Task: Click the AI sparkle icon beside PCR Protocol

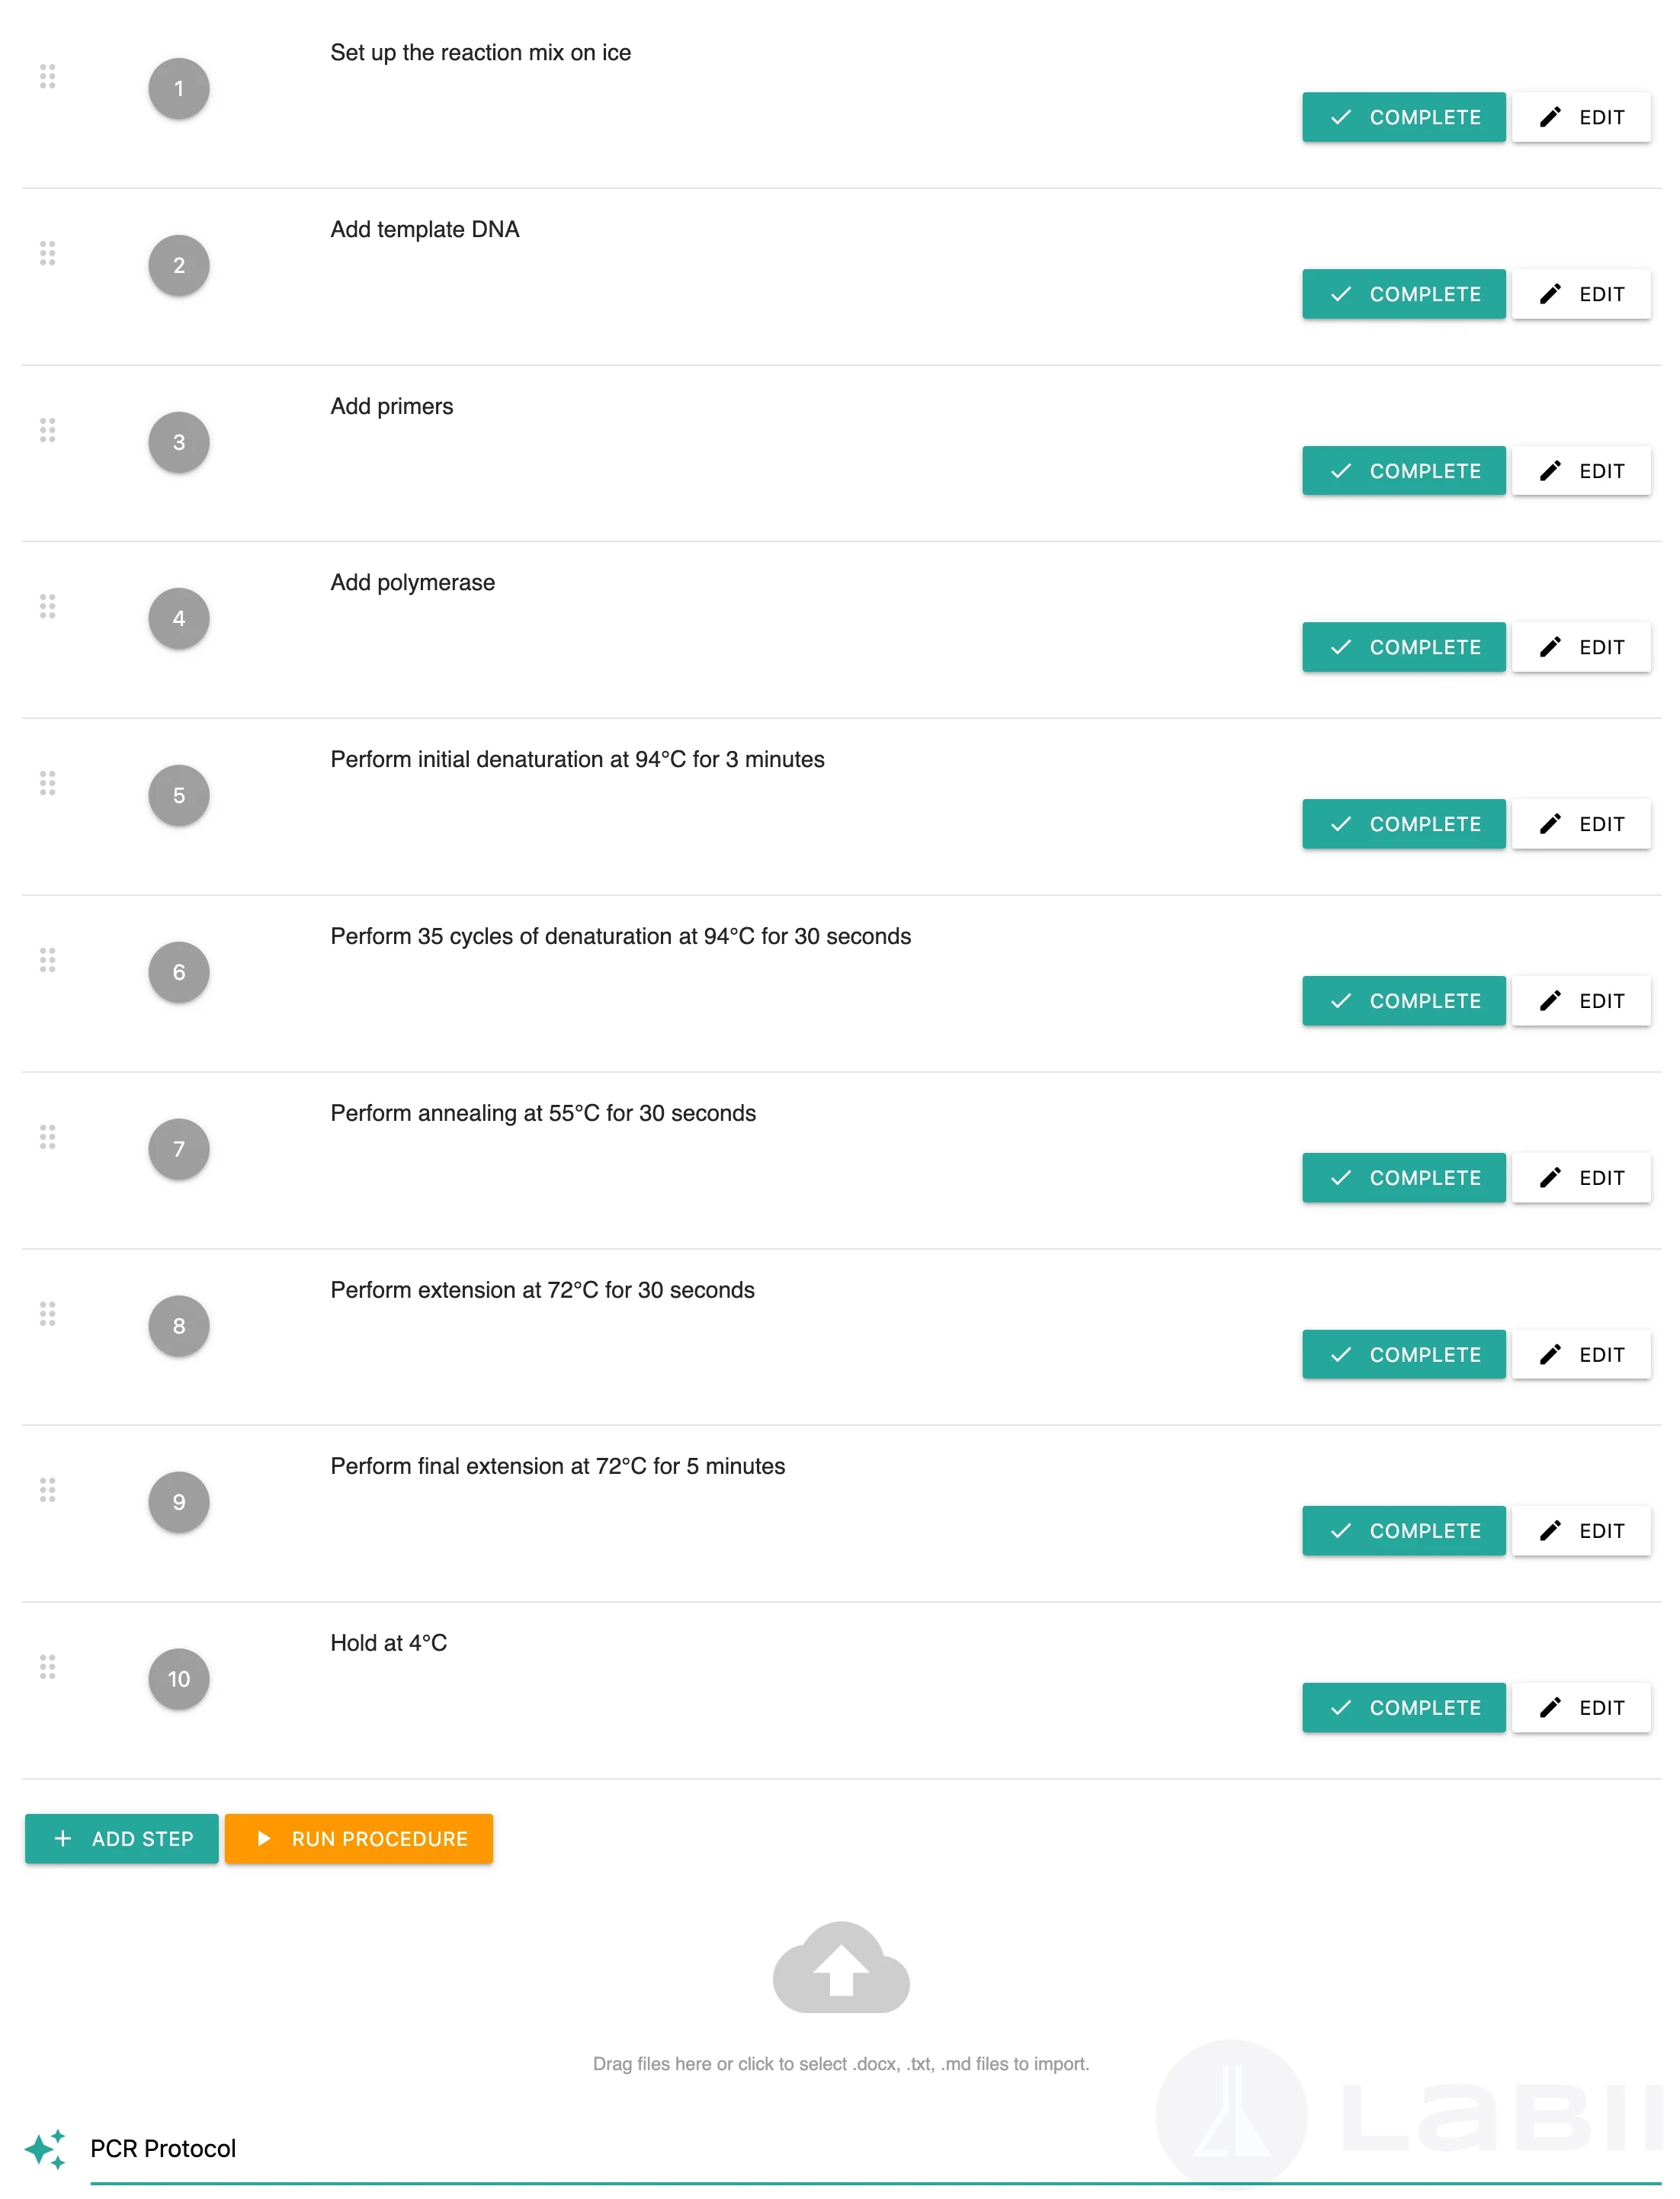Action: (45, 2149)
